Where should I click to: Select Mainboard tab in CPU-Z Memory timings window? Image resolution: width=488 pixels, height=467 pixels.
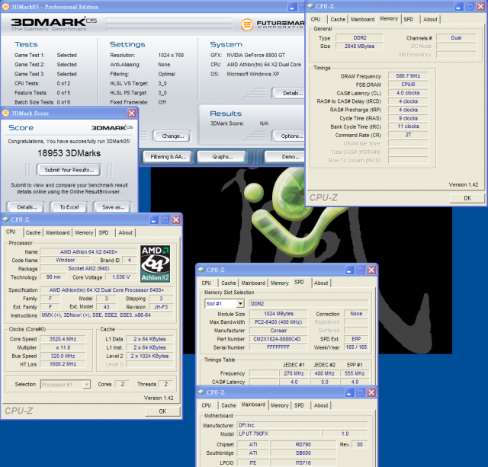coord(363,19)
